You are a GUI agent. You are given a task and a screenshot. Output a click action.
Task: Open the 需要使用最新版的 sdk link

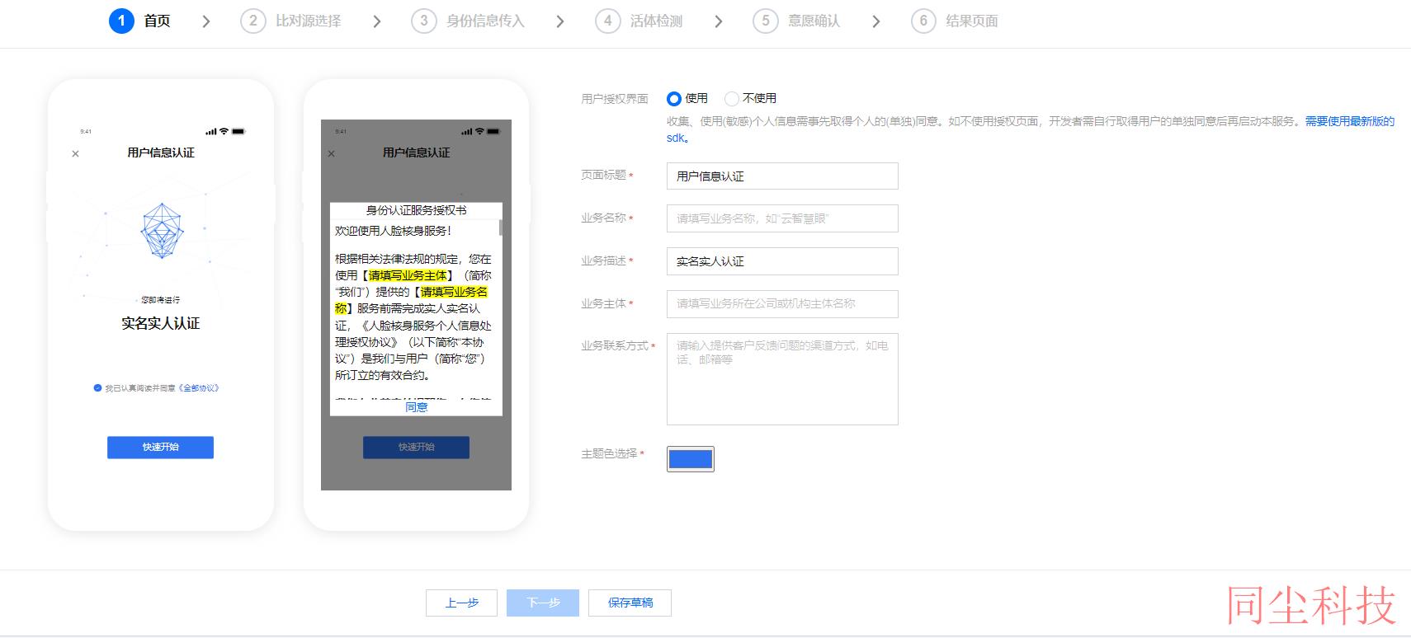1350,121
